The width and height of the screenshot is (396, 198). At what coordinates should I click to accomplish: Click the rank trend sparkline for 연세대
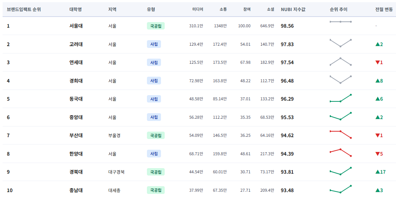tap(340, 61)
